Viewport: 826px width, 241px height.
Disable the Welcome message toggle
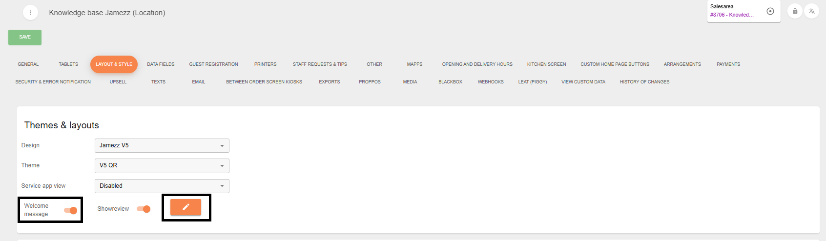click(71, 210)
